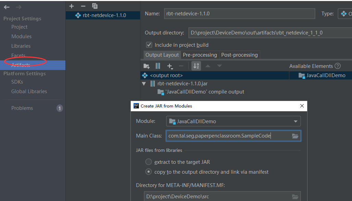This screenshot has width=352, height=201.
Task: Browse for the Main Class folder icon
Action: (x=295, y=136)
